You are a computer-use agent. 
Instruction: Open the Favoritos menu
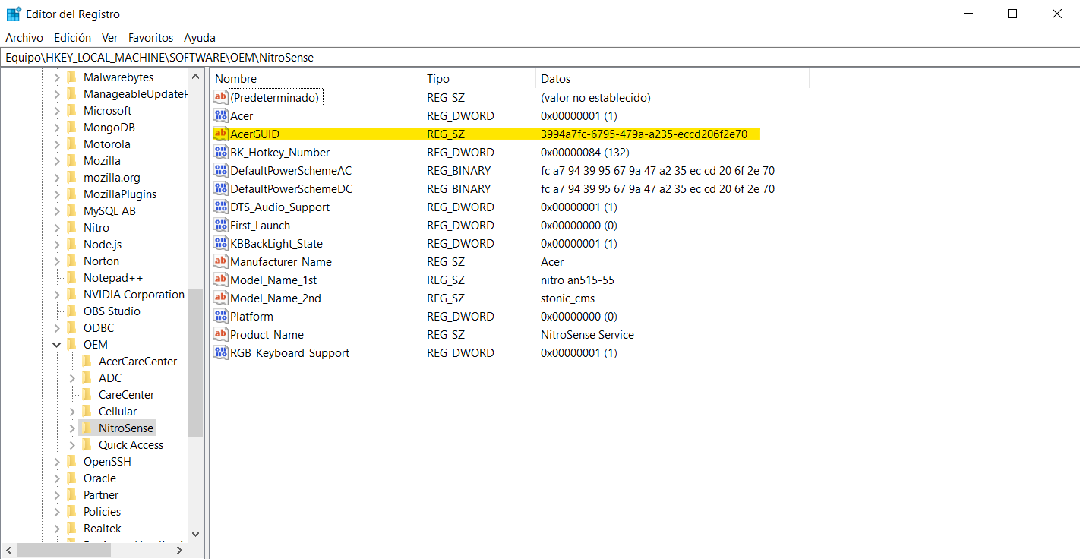point(150,37)
